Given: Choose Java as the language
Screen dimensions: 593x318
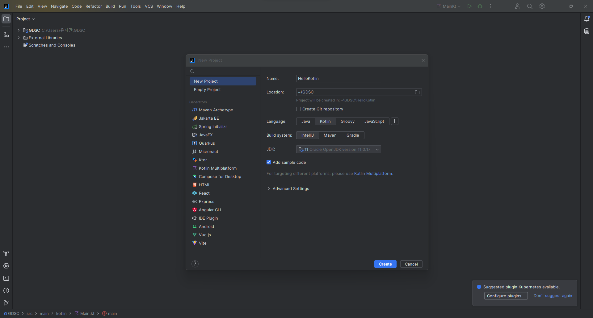Looking at the screenshot, I should click(305, 121).
